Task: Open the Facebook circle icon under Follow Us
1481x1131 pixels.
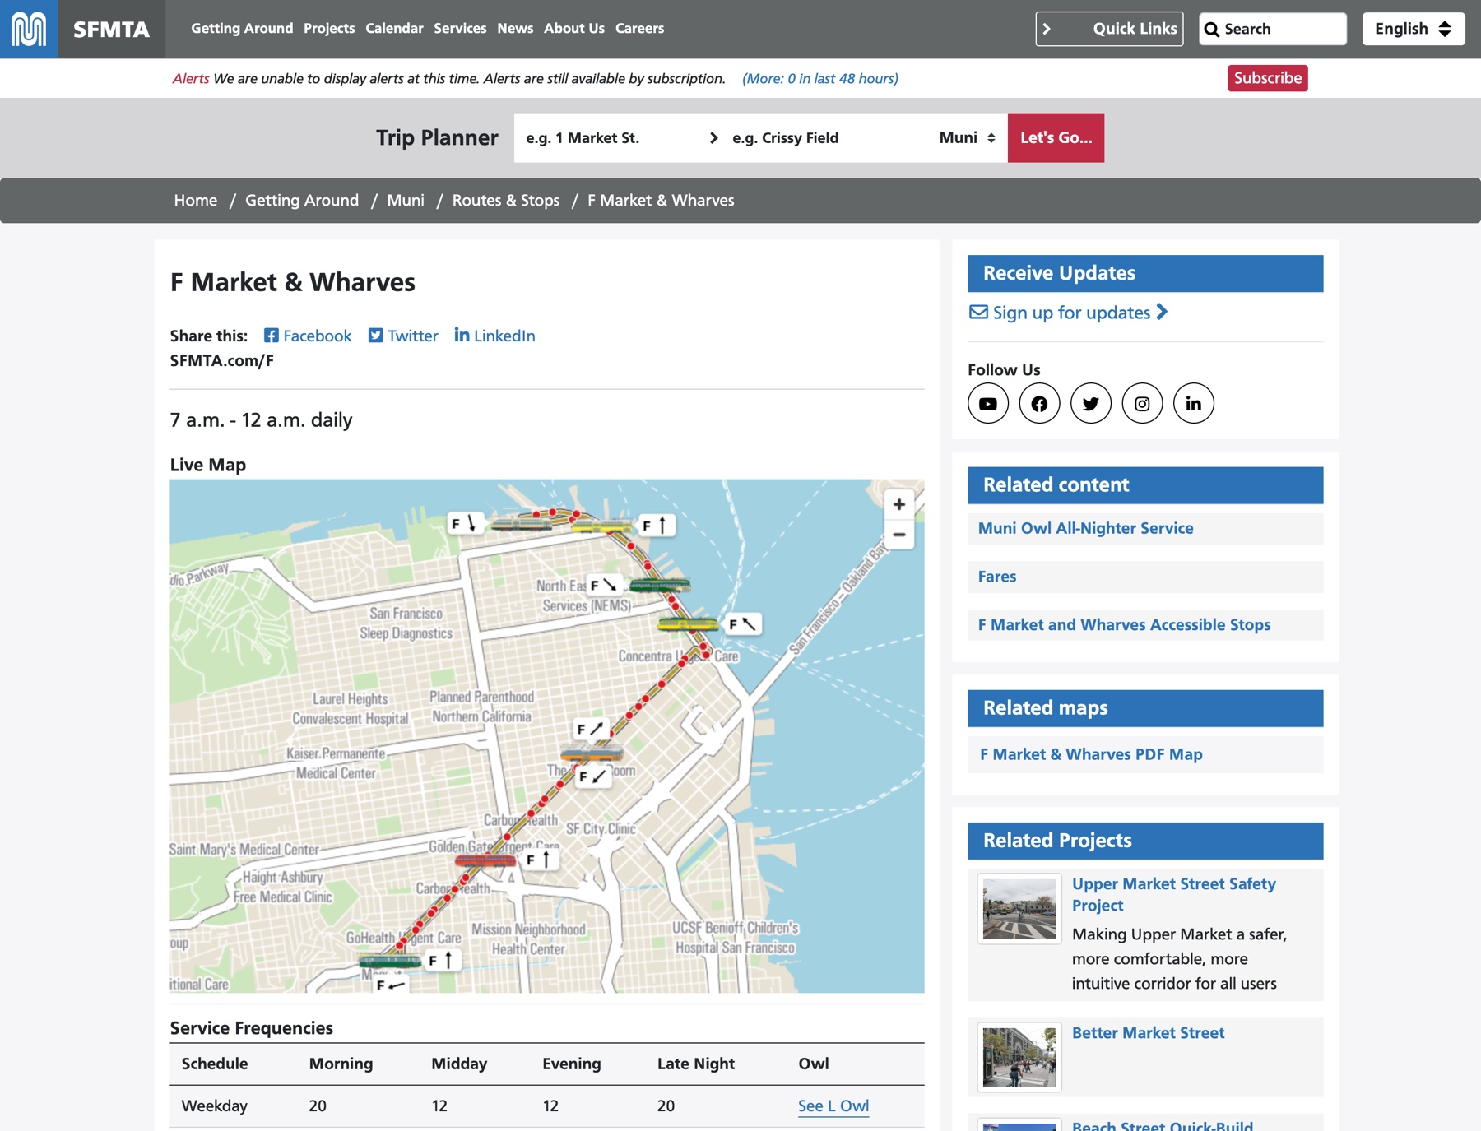Action: [1039, 403]
